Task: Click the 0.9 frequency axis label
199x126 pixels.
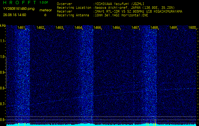Action: (3, 72)
